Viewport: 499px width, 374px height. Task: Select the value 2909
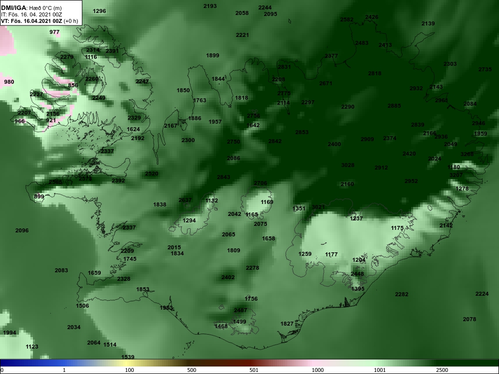[x=367, y=139]
